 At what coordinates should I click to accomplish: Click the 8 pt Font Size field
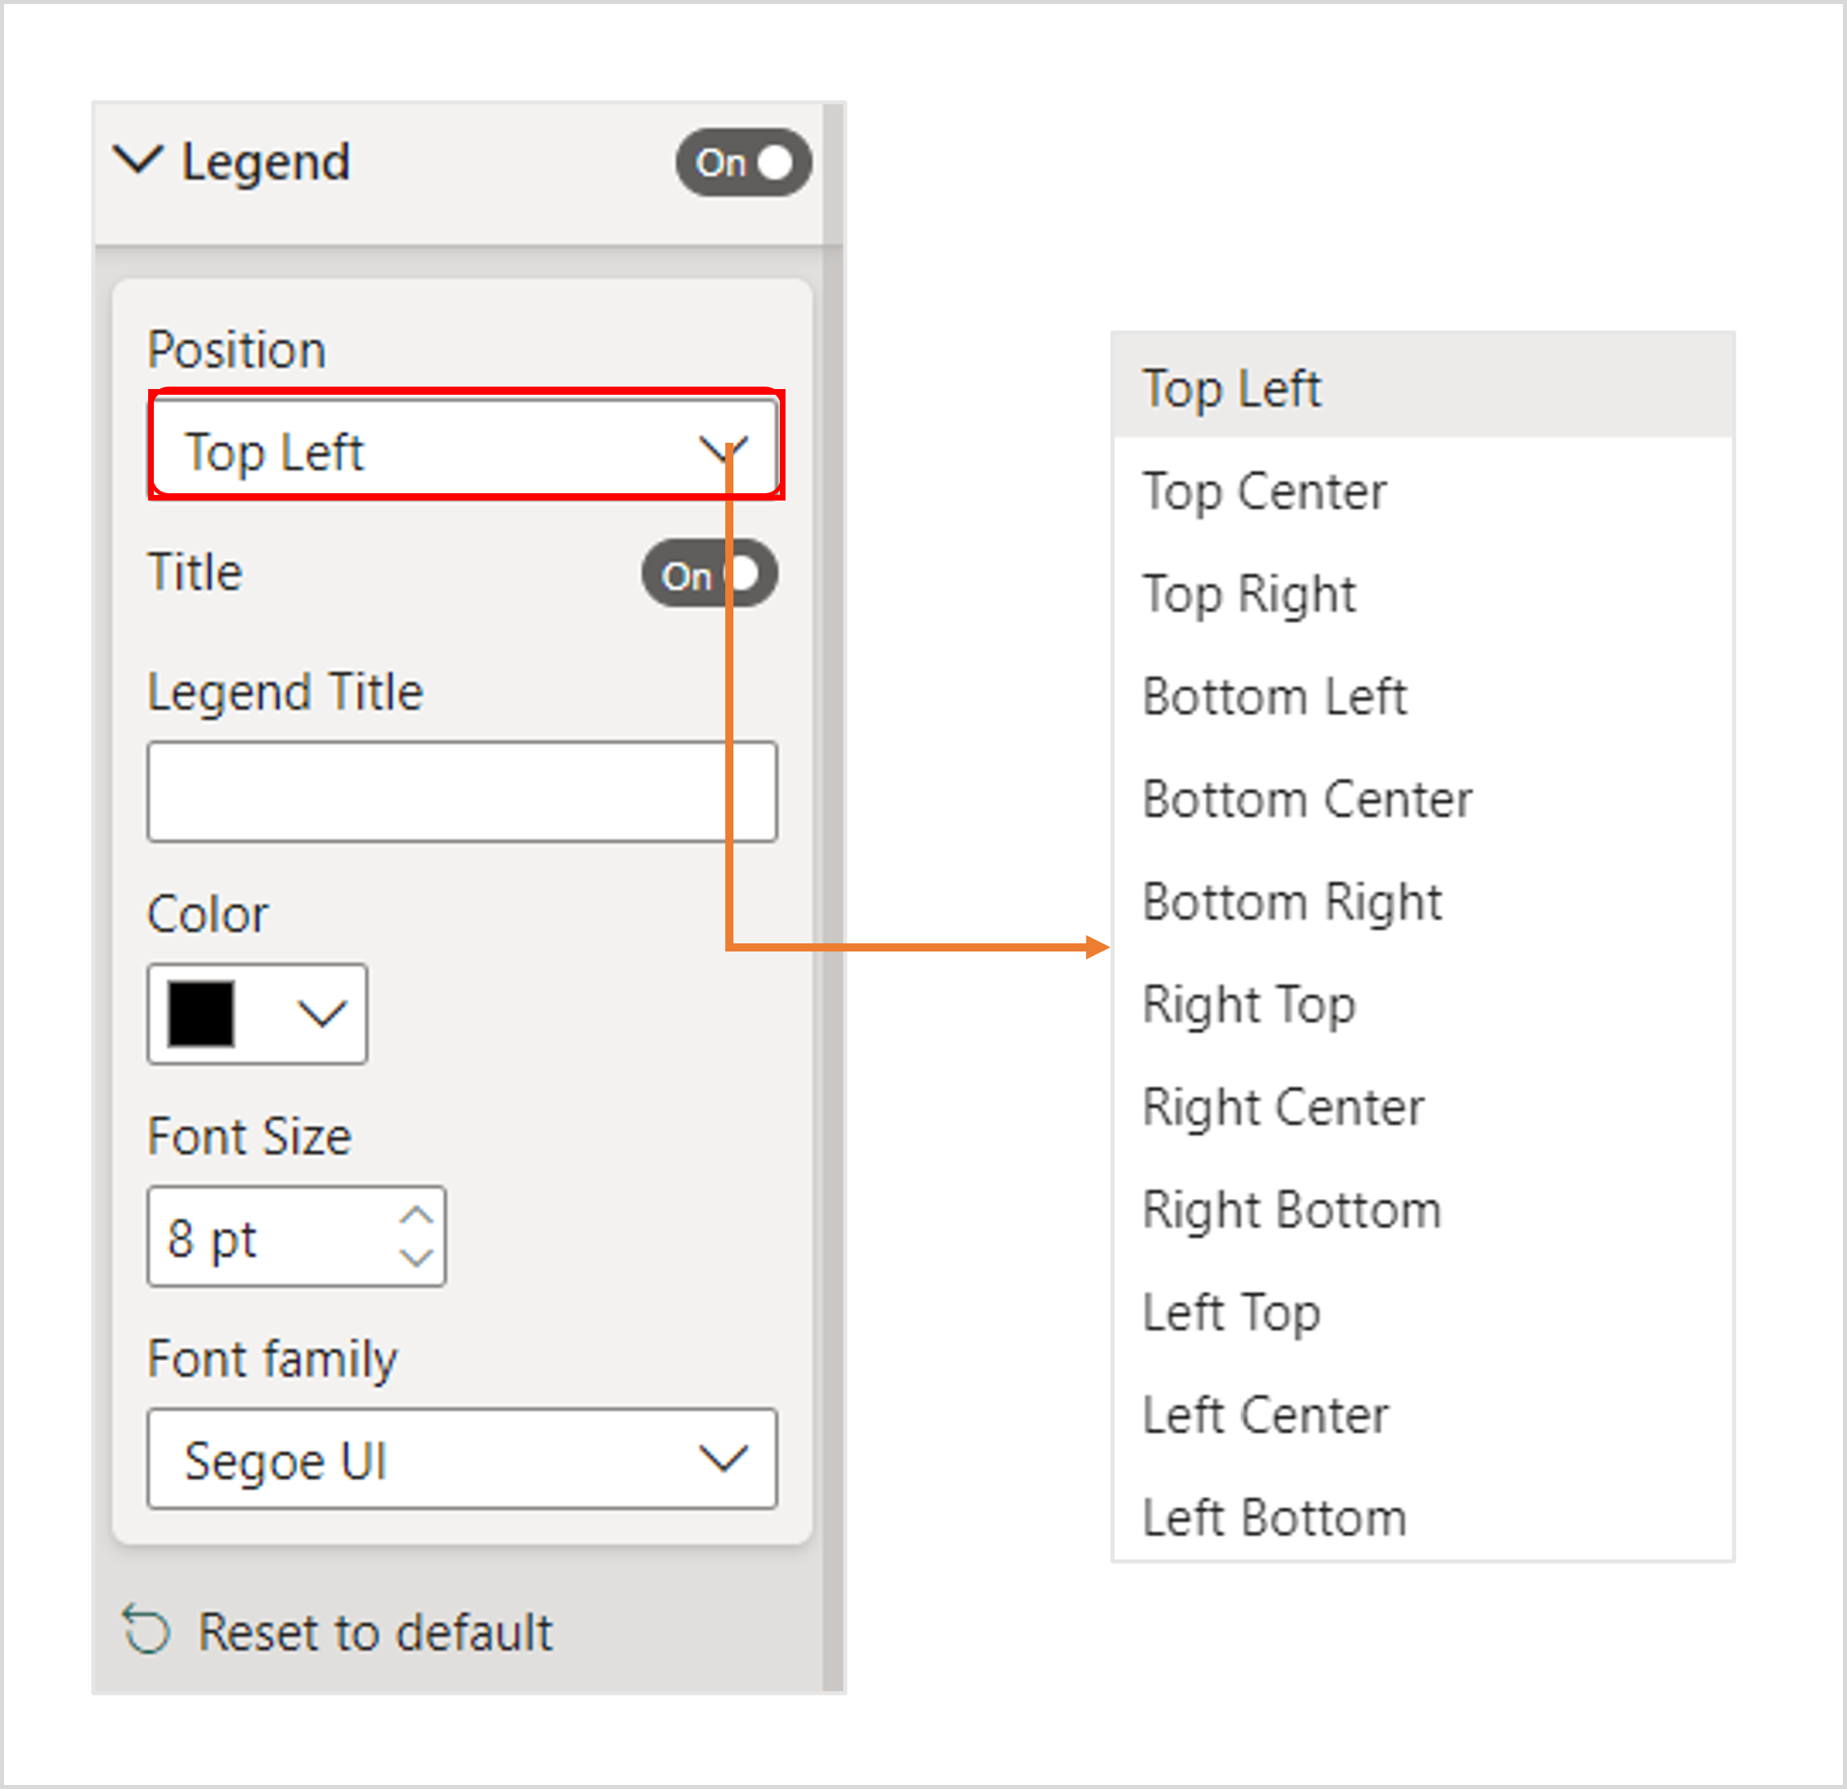(274, 1238)
